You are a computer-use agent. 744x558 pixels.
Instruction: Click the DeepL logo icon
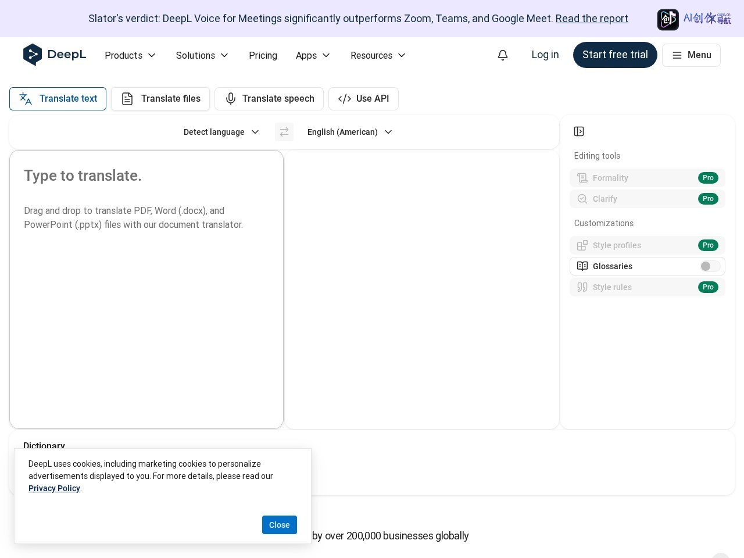tap(33, 55)
